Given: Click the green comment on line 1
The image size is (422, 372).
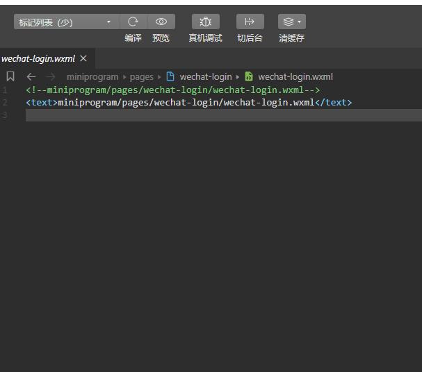Looking at the screenshot, I should pos(173,90).
